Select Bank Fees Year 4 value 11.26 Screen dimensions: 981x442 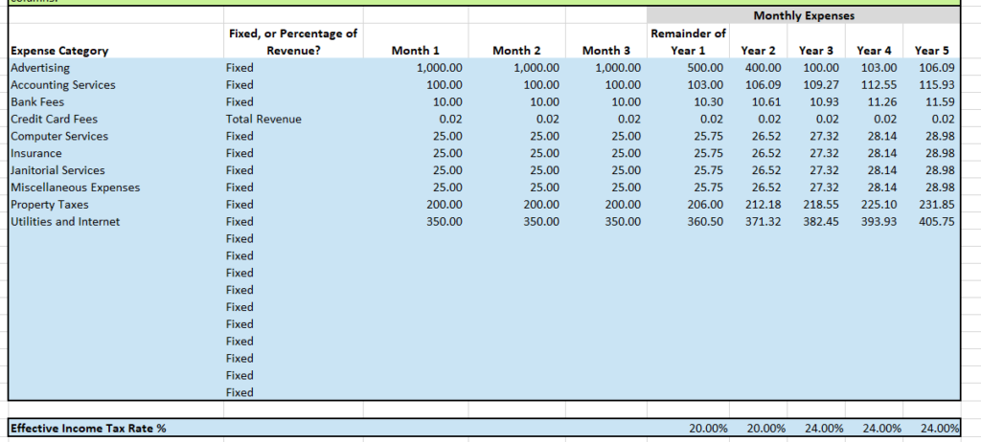pos(882,102)
